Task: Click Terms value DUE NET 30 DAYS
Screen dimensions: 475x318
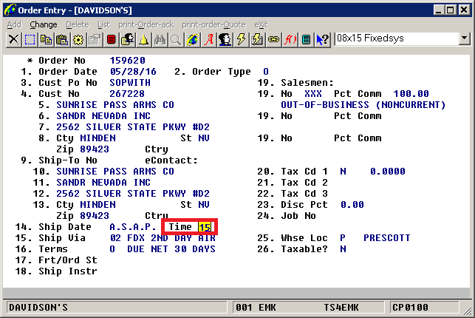Action: (x=171, y=249)
